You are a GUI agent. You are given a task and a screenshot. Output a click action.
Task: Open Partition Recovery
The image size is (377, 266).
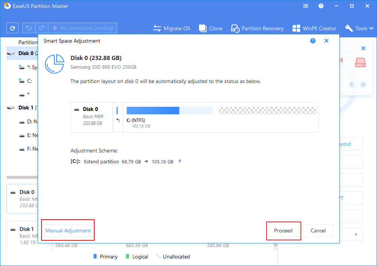pyautogui.click(x=257, y=28)
